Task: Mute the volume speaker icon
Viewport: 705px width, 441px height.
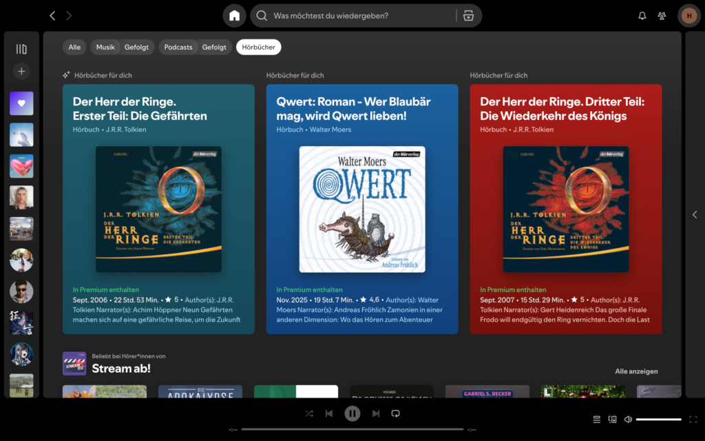Action: tap(629, 419)
